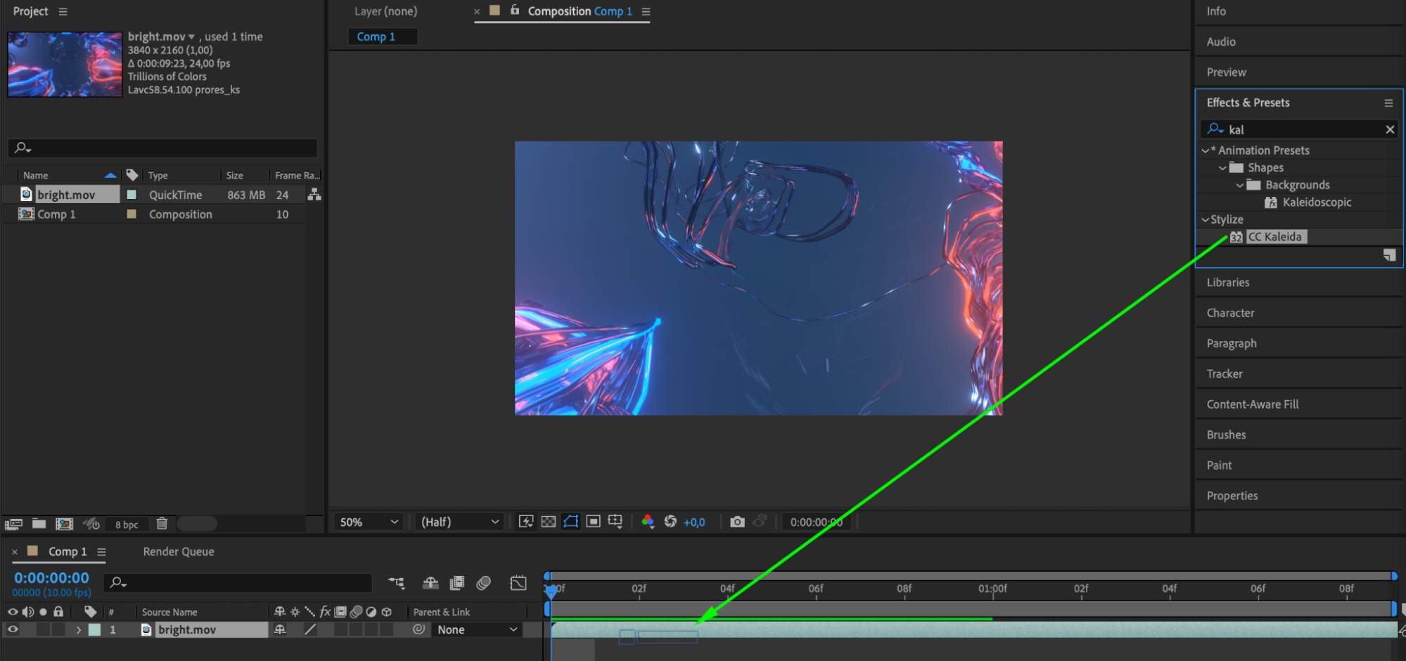Viewport: 1406px width, 661px height.
Task: Create a new folder in Project panel
Action: (x=39, y=524)
